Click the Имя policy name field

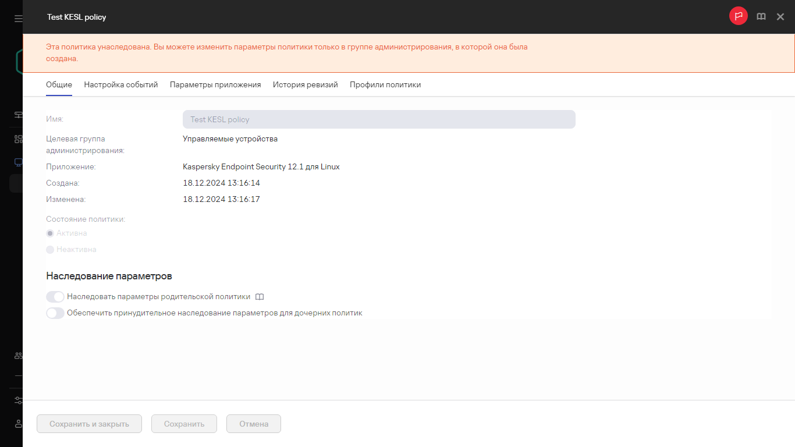click(x=379, y=119)
